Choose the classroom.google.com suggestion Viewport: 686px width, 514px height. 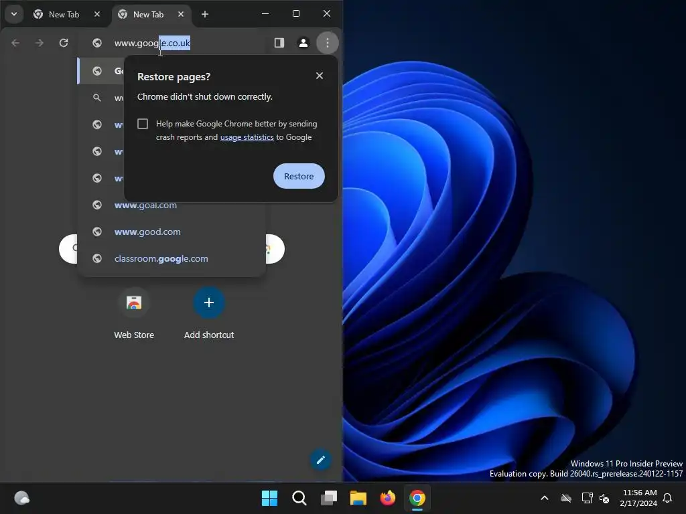[171, 259]
